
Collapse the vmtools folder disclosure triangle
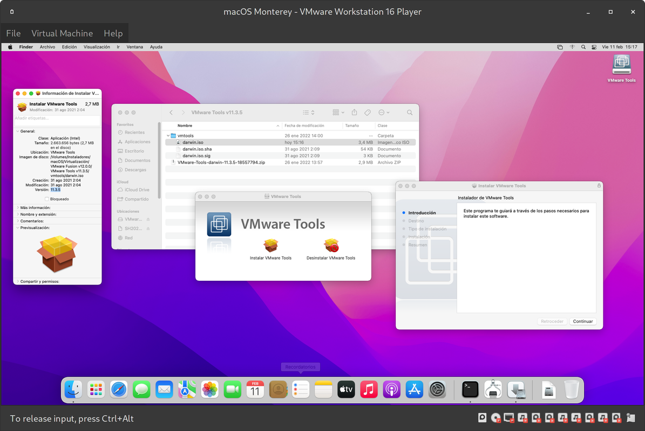click(168, 135)
